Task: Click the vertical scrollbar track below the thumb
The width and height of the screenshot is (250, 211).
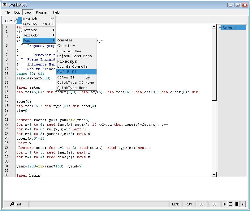Action: pyautogui.click(x=214, y=137)
